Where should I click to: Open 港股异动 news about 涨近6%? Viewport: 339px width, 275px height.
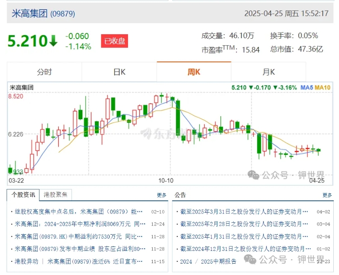click(79, 261)
